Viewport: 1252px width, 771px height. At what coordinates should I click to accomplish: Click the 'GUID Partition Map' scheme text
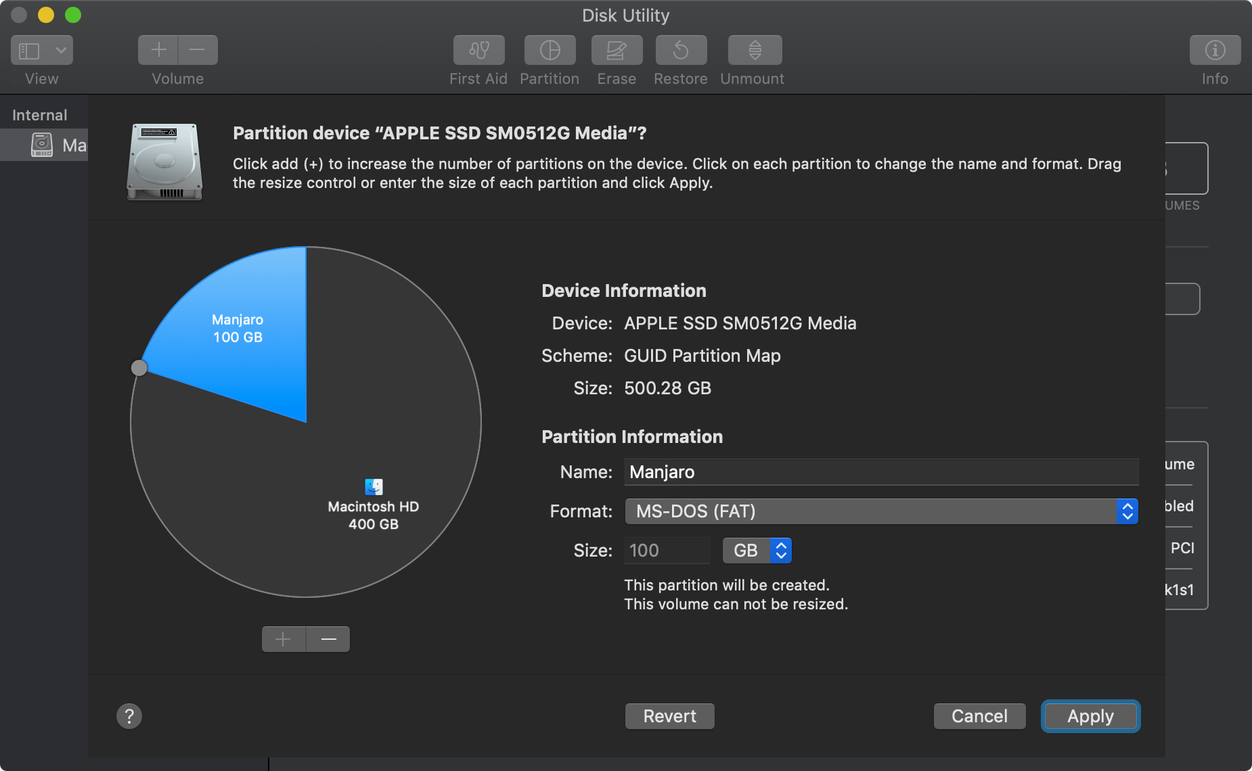[702, 356]
